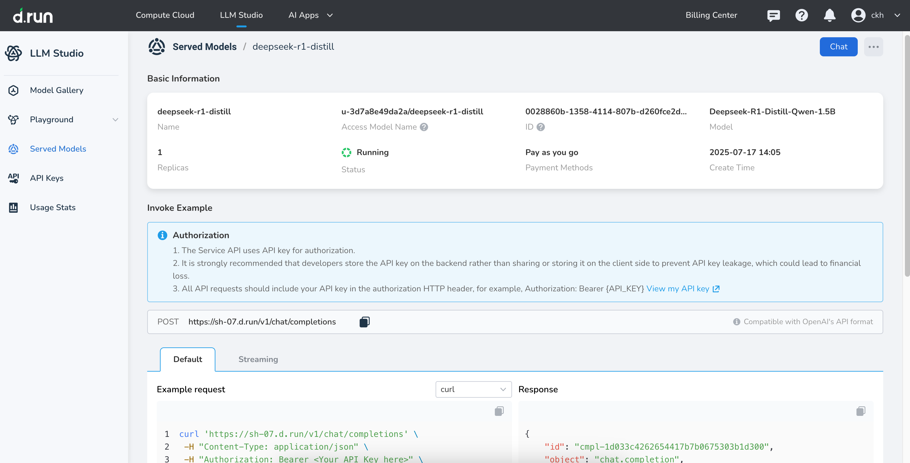Open the curl language dropdown

pos(473,389)
